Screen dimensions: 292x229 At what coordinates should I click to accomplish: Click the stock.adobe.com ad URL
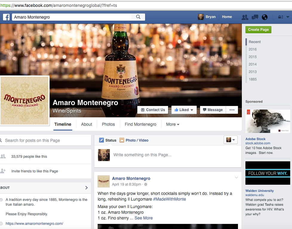point(258,143)
